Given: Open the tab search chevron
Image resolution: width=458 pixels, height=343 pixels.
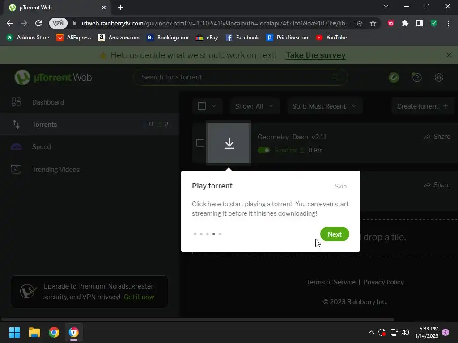Looking at the screenshot, I should (x=386, y=6).
